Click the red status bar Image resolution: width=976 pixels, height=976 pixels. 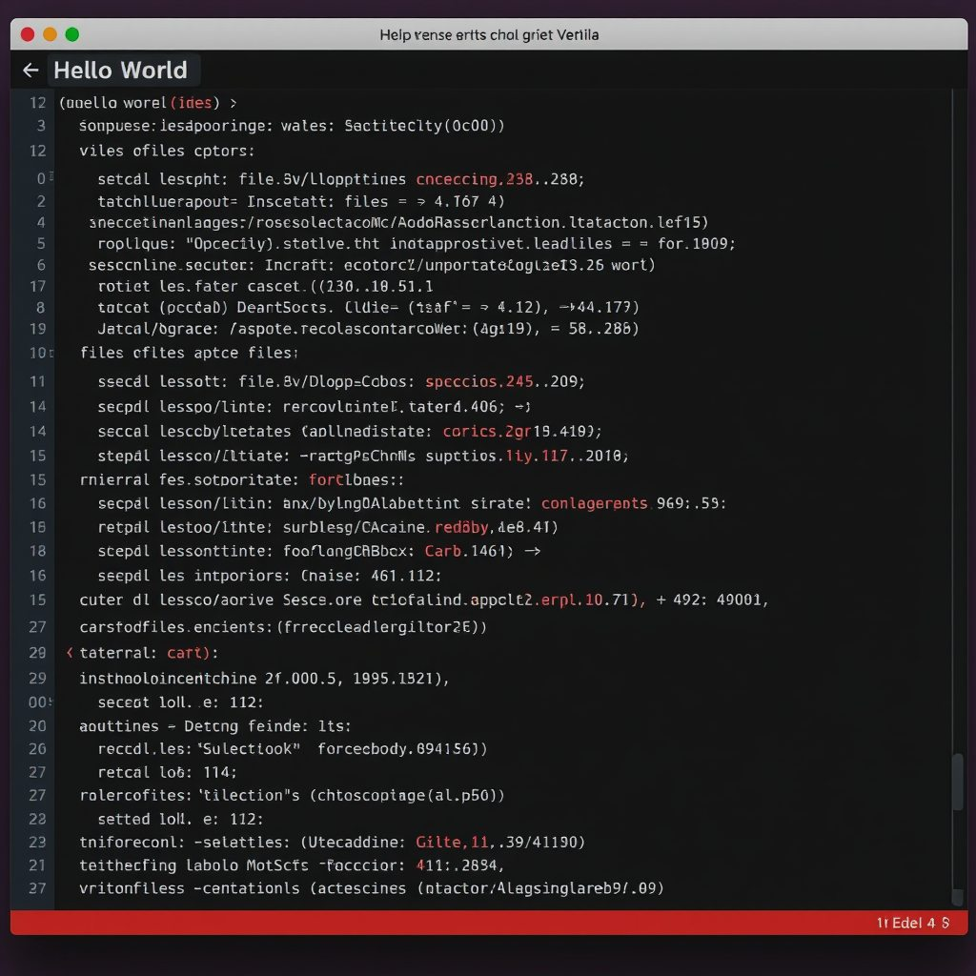(489, 923)
